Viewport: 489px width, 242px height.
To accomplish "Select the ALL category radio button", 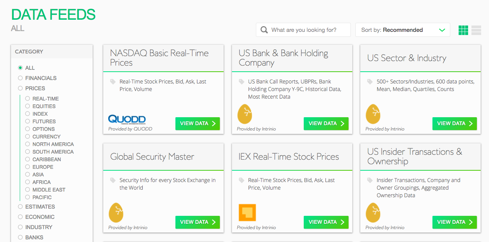I will pyautogui.click(x=21, y=68).
